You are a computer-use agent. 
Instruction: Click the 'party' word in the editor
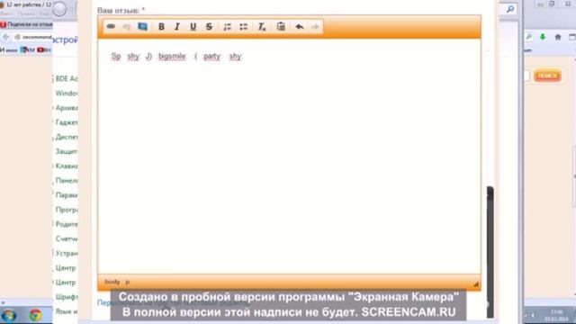211,56
